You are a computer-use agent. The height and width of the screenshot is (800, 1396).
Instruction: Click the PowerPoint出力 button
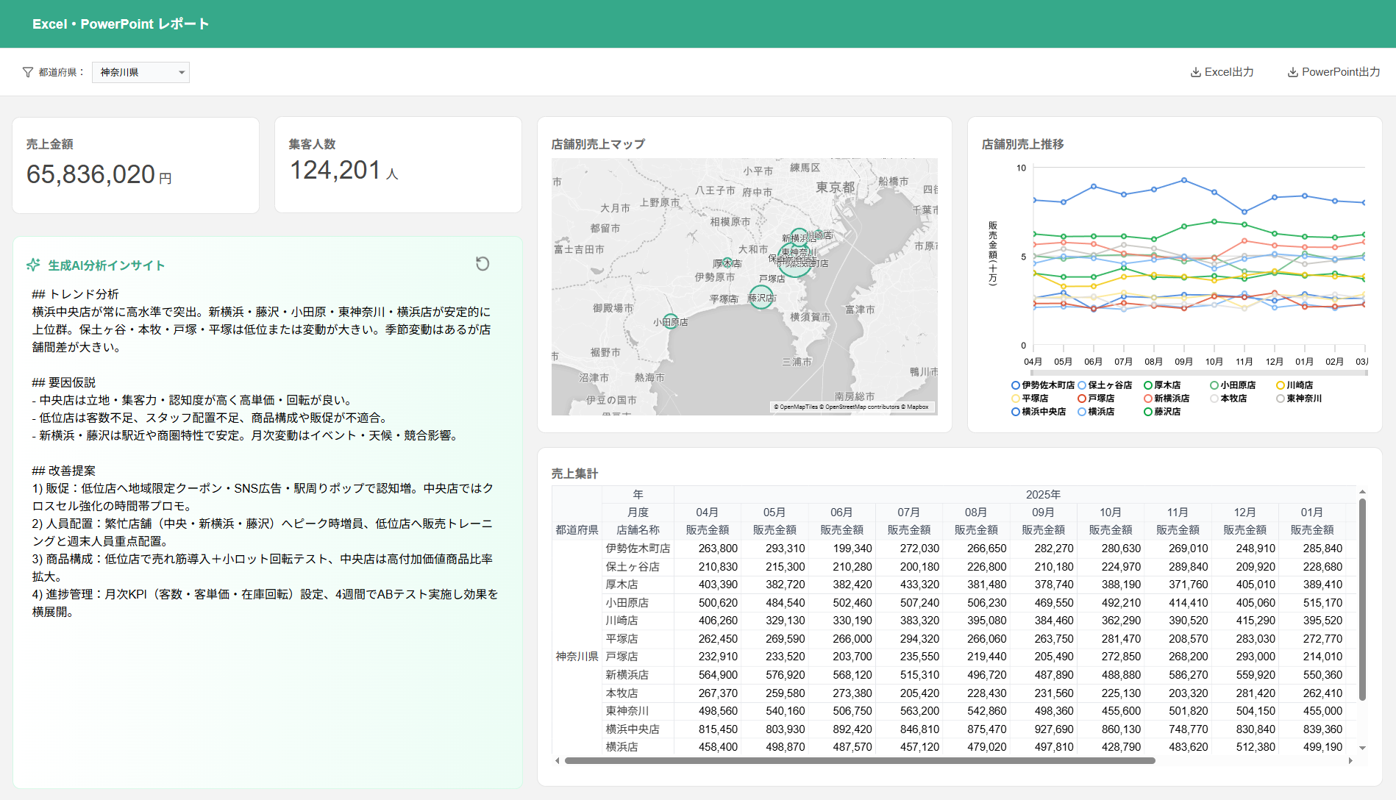(x=1333, y=72)
